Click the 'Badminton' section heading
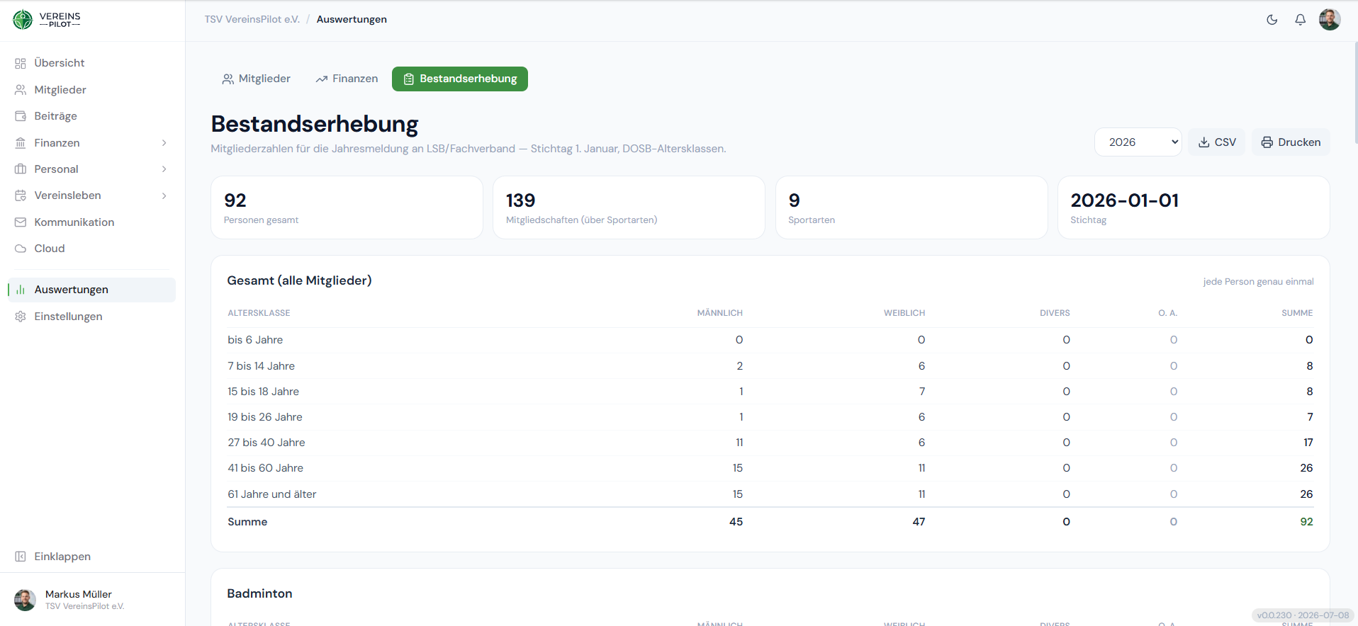This screenshot has width=1358, height=626. point(259,593)
